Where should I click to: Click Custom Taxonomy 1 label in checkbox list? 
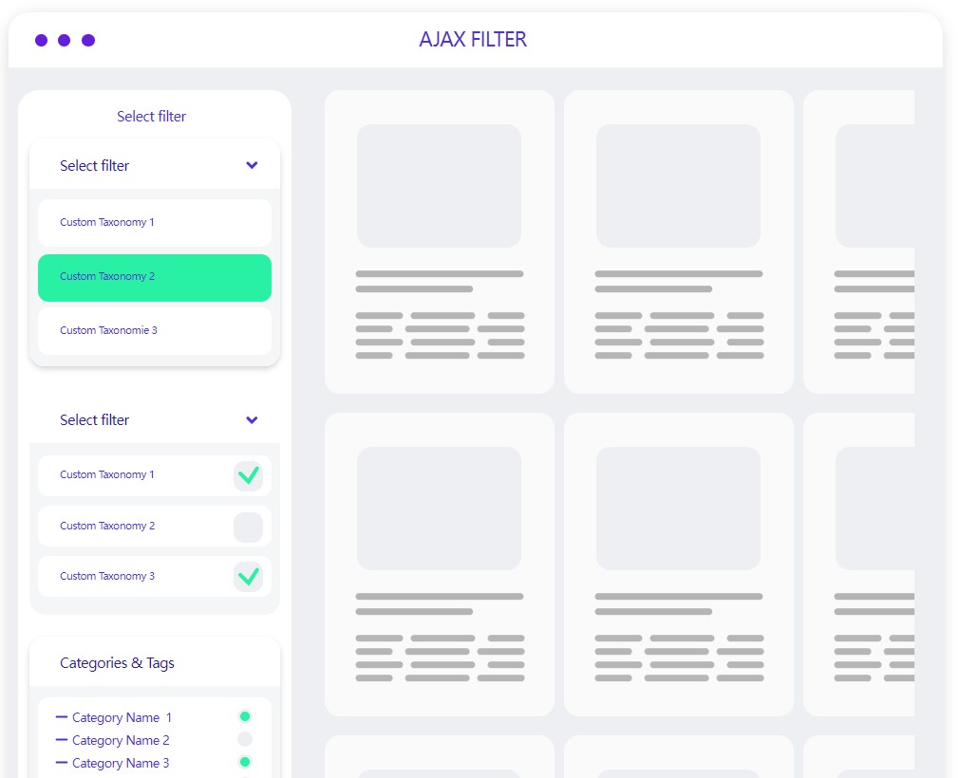tap(107, 474)
